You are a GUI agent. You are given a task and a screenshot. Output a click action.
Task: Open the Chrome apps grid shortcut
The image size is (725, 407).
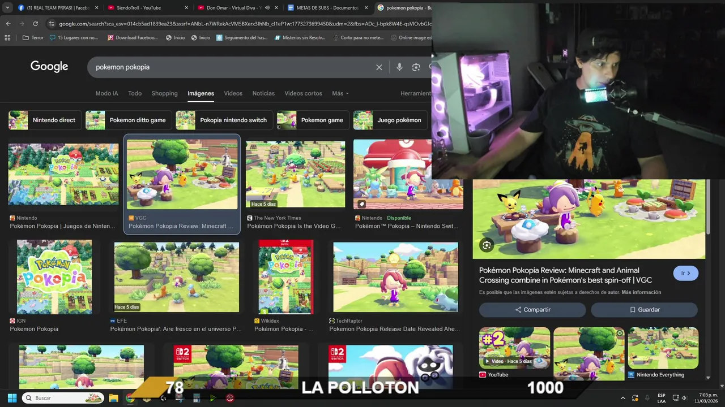tap(7, 38)
